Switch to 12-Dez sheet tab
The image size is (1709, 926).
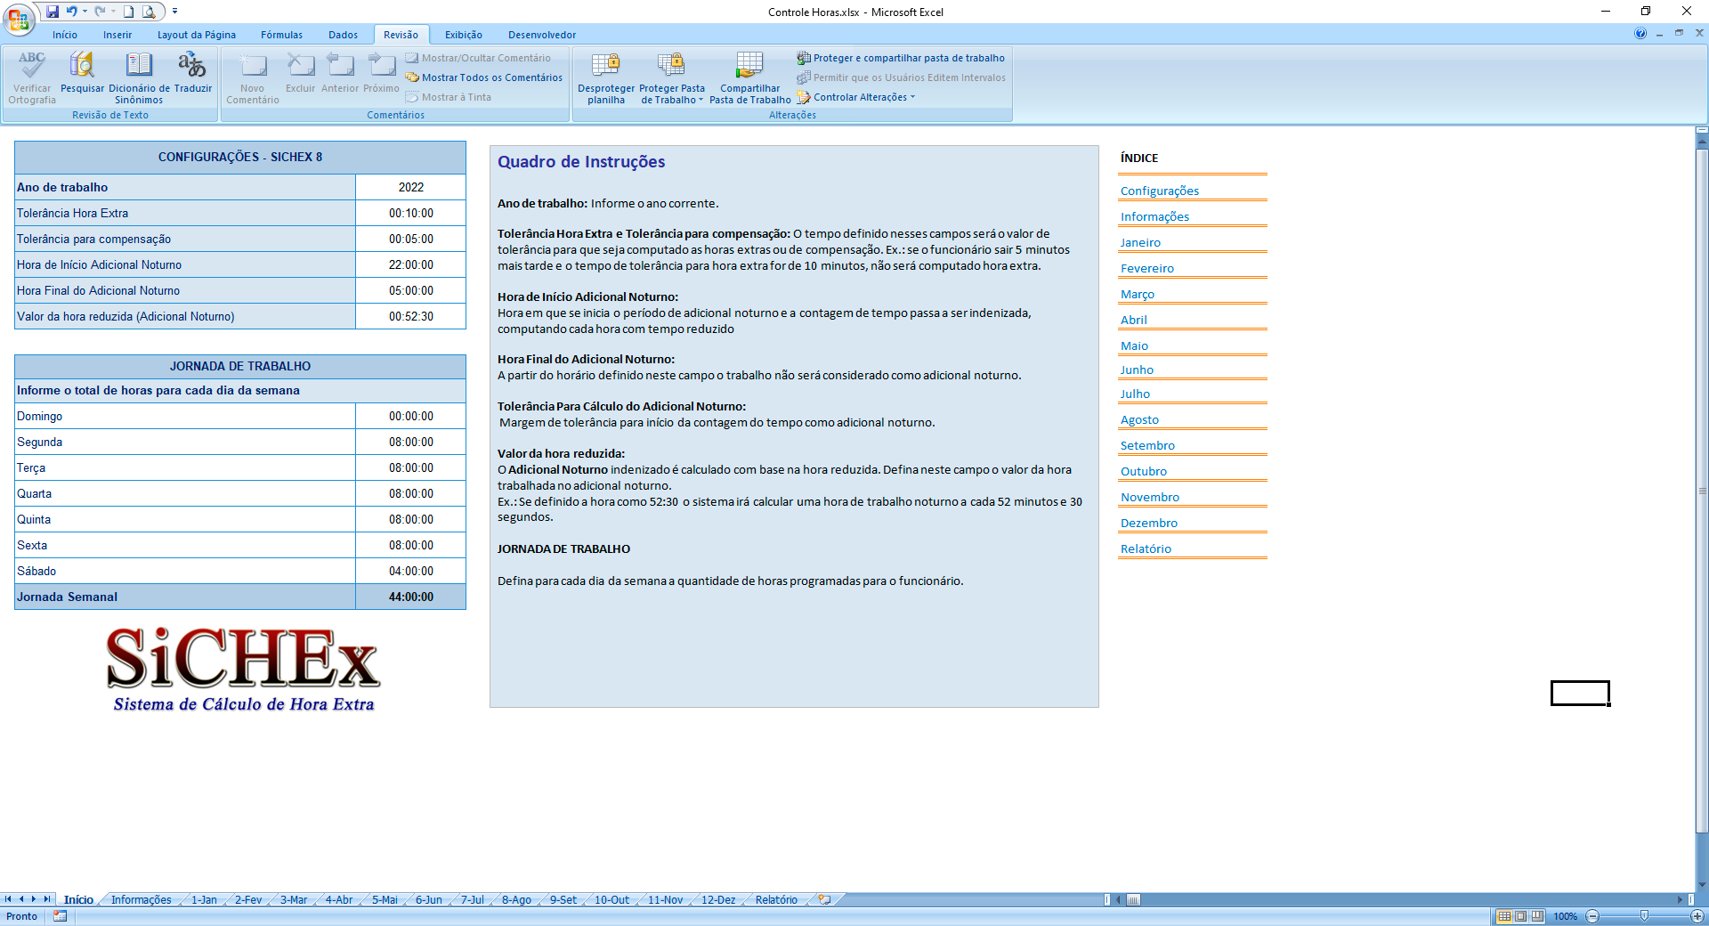coord(718,900)
